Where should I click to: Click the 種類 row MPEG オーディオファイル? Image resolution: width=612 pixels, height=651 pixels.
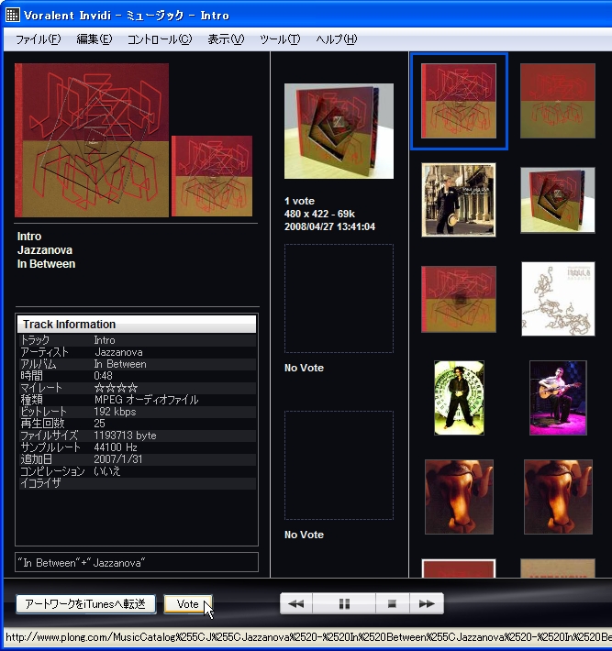(137, 400)
